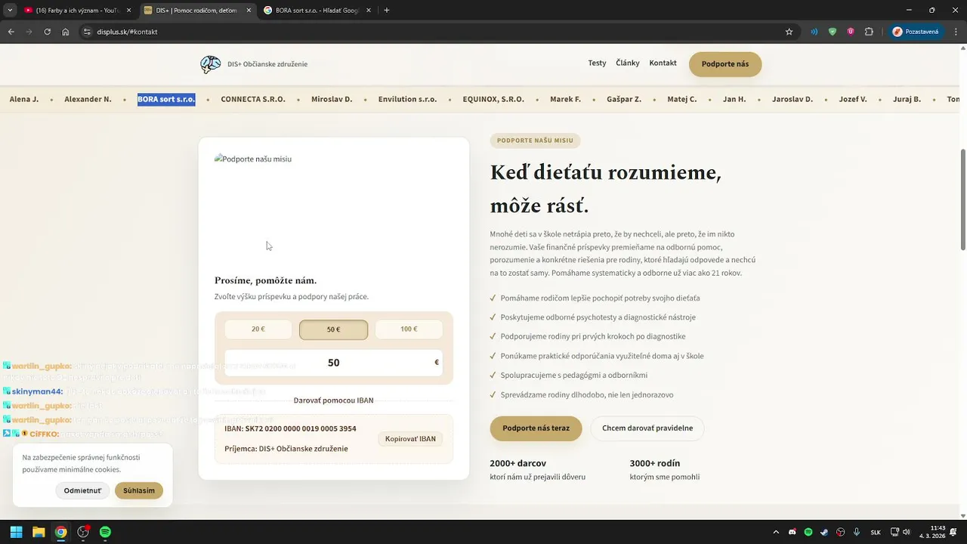Copy the IBAN with Kopírovať IBAN
The height and width of the screenshot is (544, 967).
(x=410, y=439)
